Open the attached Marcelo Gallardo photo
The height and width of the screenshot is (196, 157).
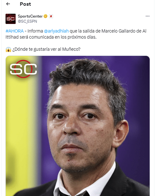(x=78, y=126)
